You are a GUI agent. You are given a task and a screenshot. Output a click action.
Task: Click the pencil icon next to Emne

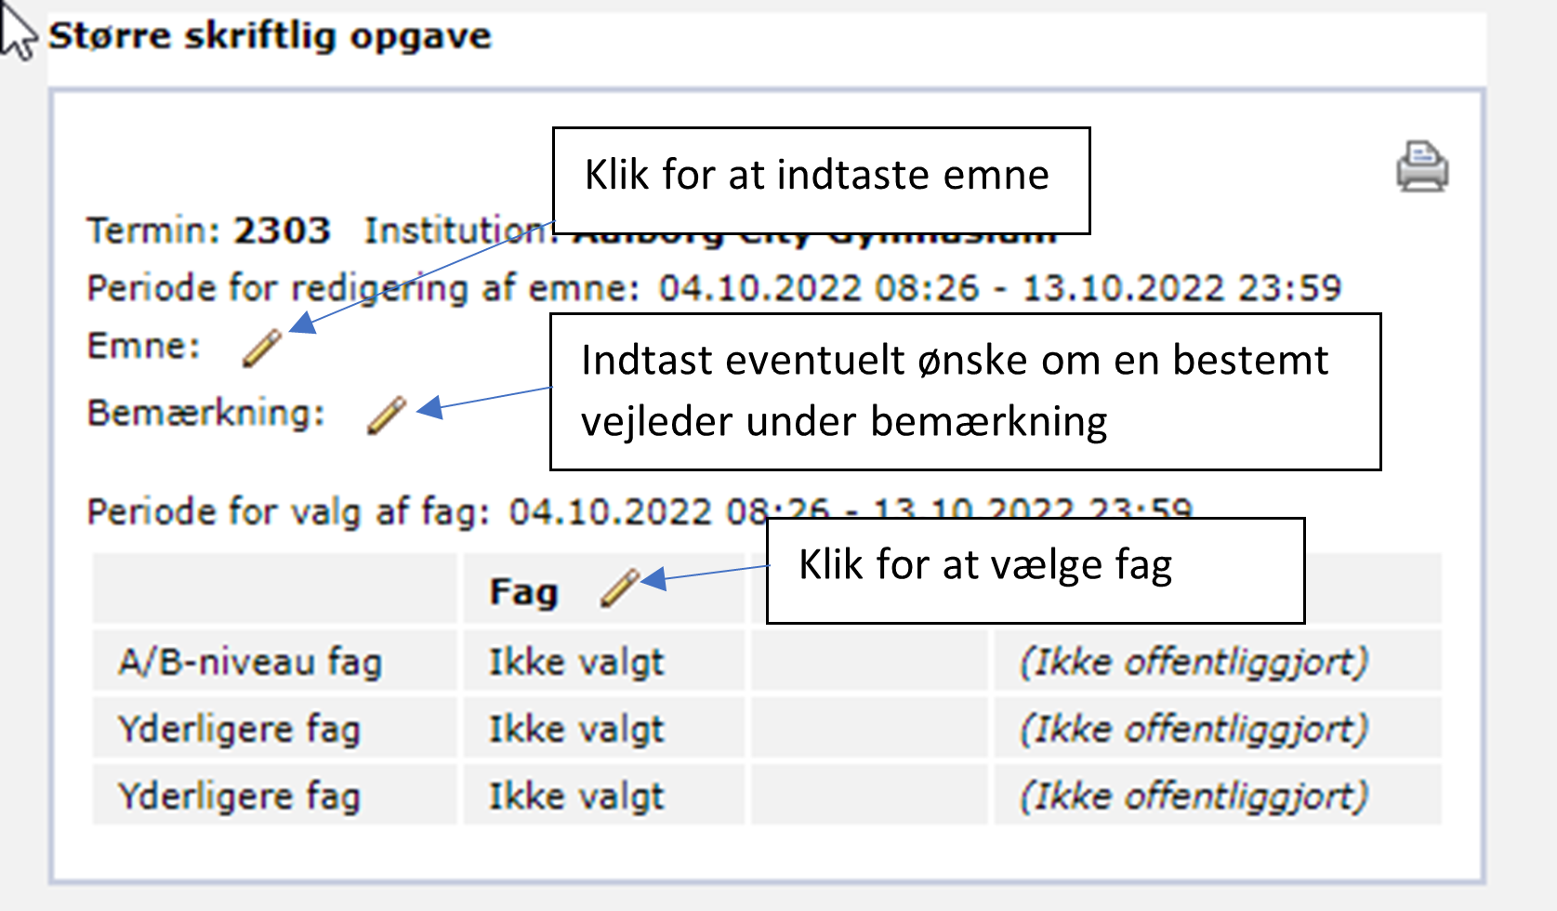click(261, 349)
